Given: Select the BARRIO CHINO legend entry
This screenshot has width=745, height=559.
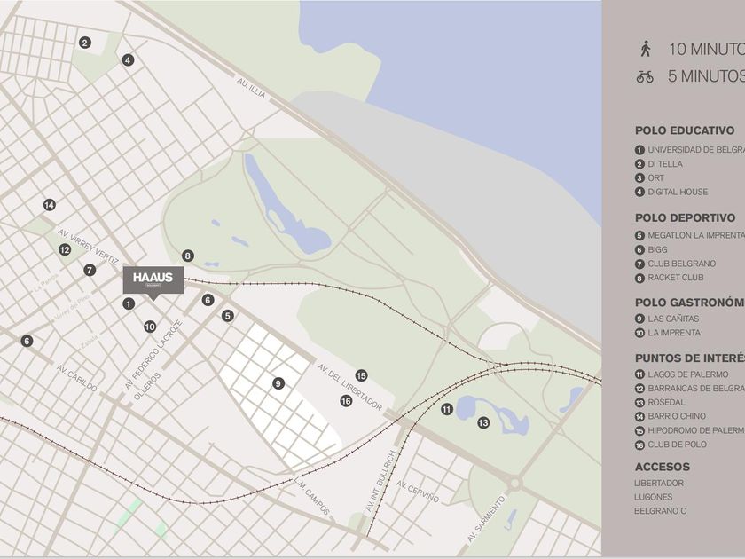Looking at the screenshot, I should [670, 416].
